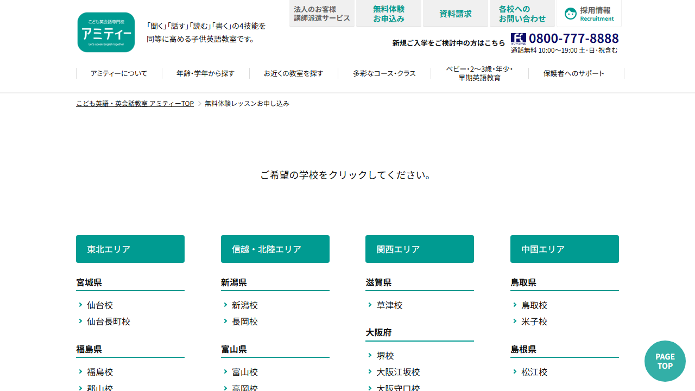The width and height of the screenshot is (695, 391).
Task: Click the Amity logo
Action: [x=106, y=32]
